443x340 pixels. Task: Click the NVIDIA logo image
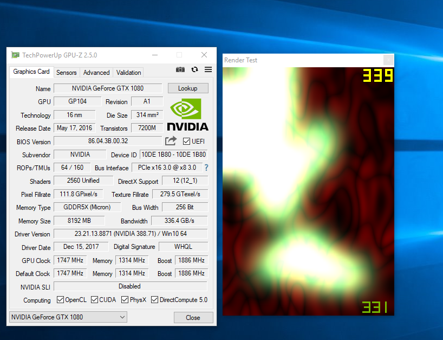(x=187, y=114)
